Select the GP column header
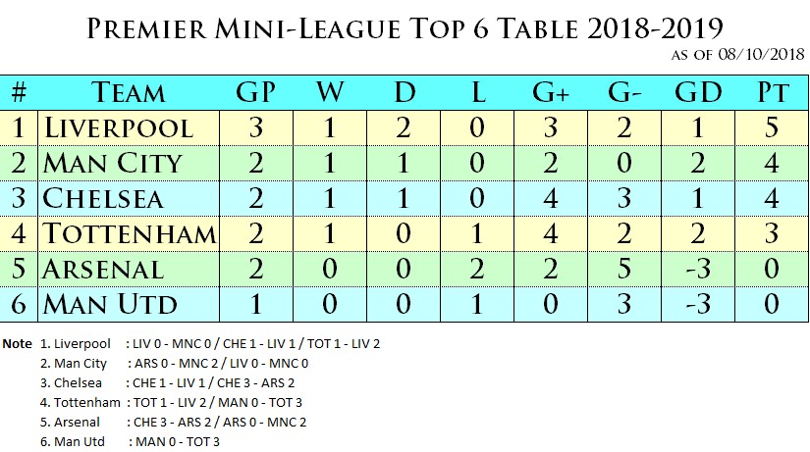 tap(255, 93)
